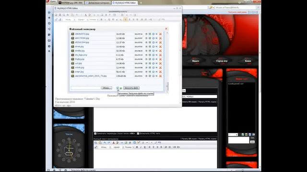Show info for the 50.41 Kb file

[153, 72]
